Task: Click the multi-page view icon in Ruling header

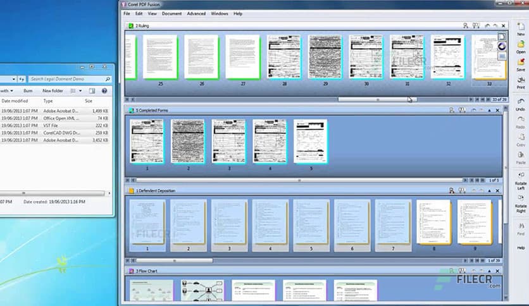Action: click(x=476, y=26)
